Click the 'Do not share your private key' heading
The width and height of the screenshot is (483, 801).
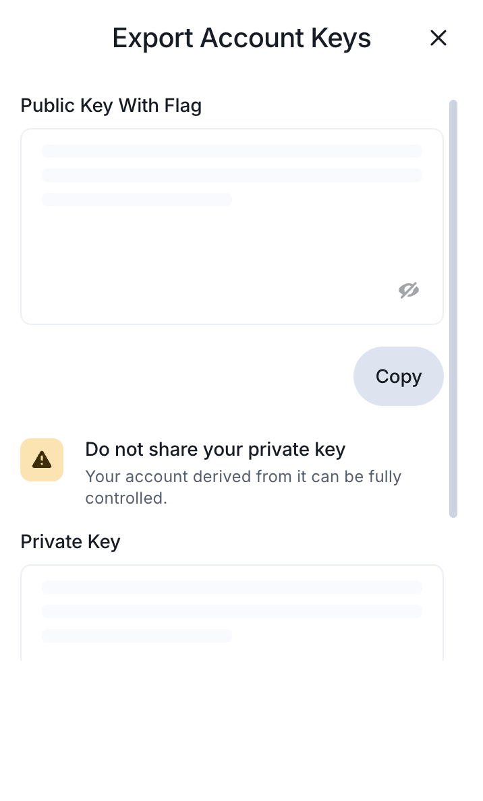(x=215, y=449)
